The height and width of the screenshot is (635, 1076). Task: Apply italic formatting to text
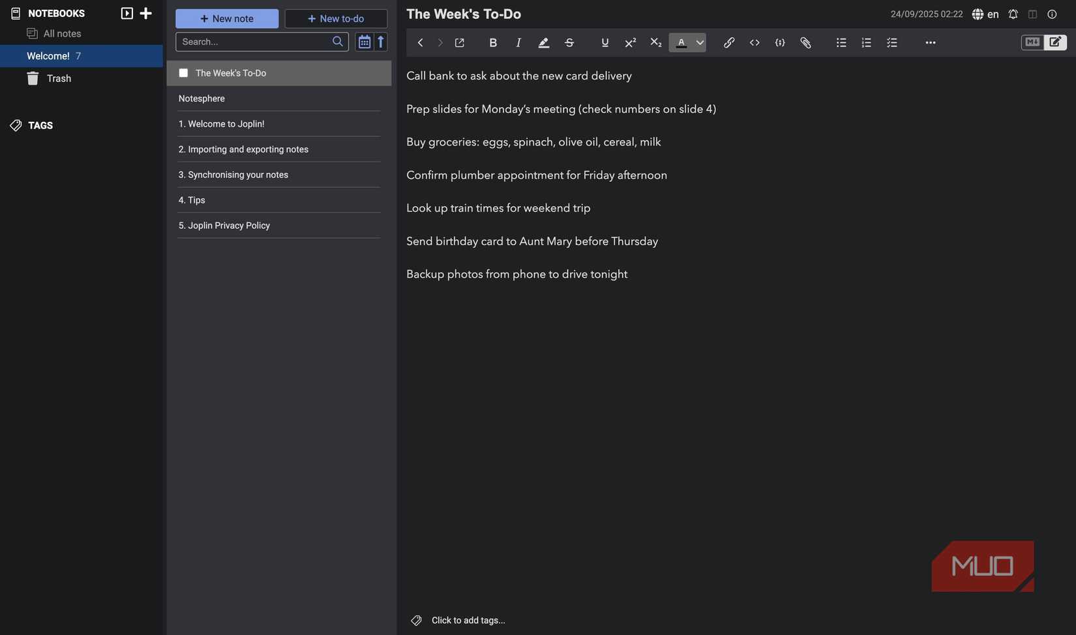click(x=518, y=42)
